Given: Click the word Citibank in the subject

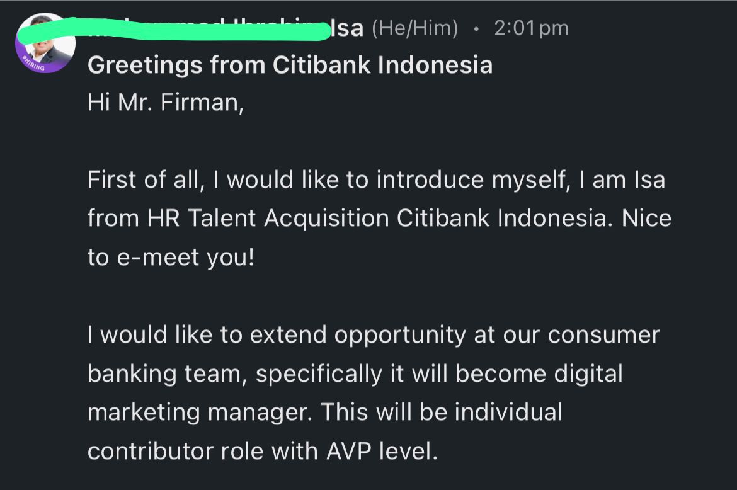Looking at the screenshot, I should coord(321,65).
